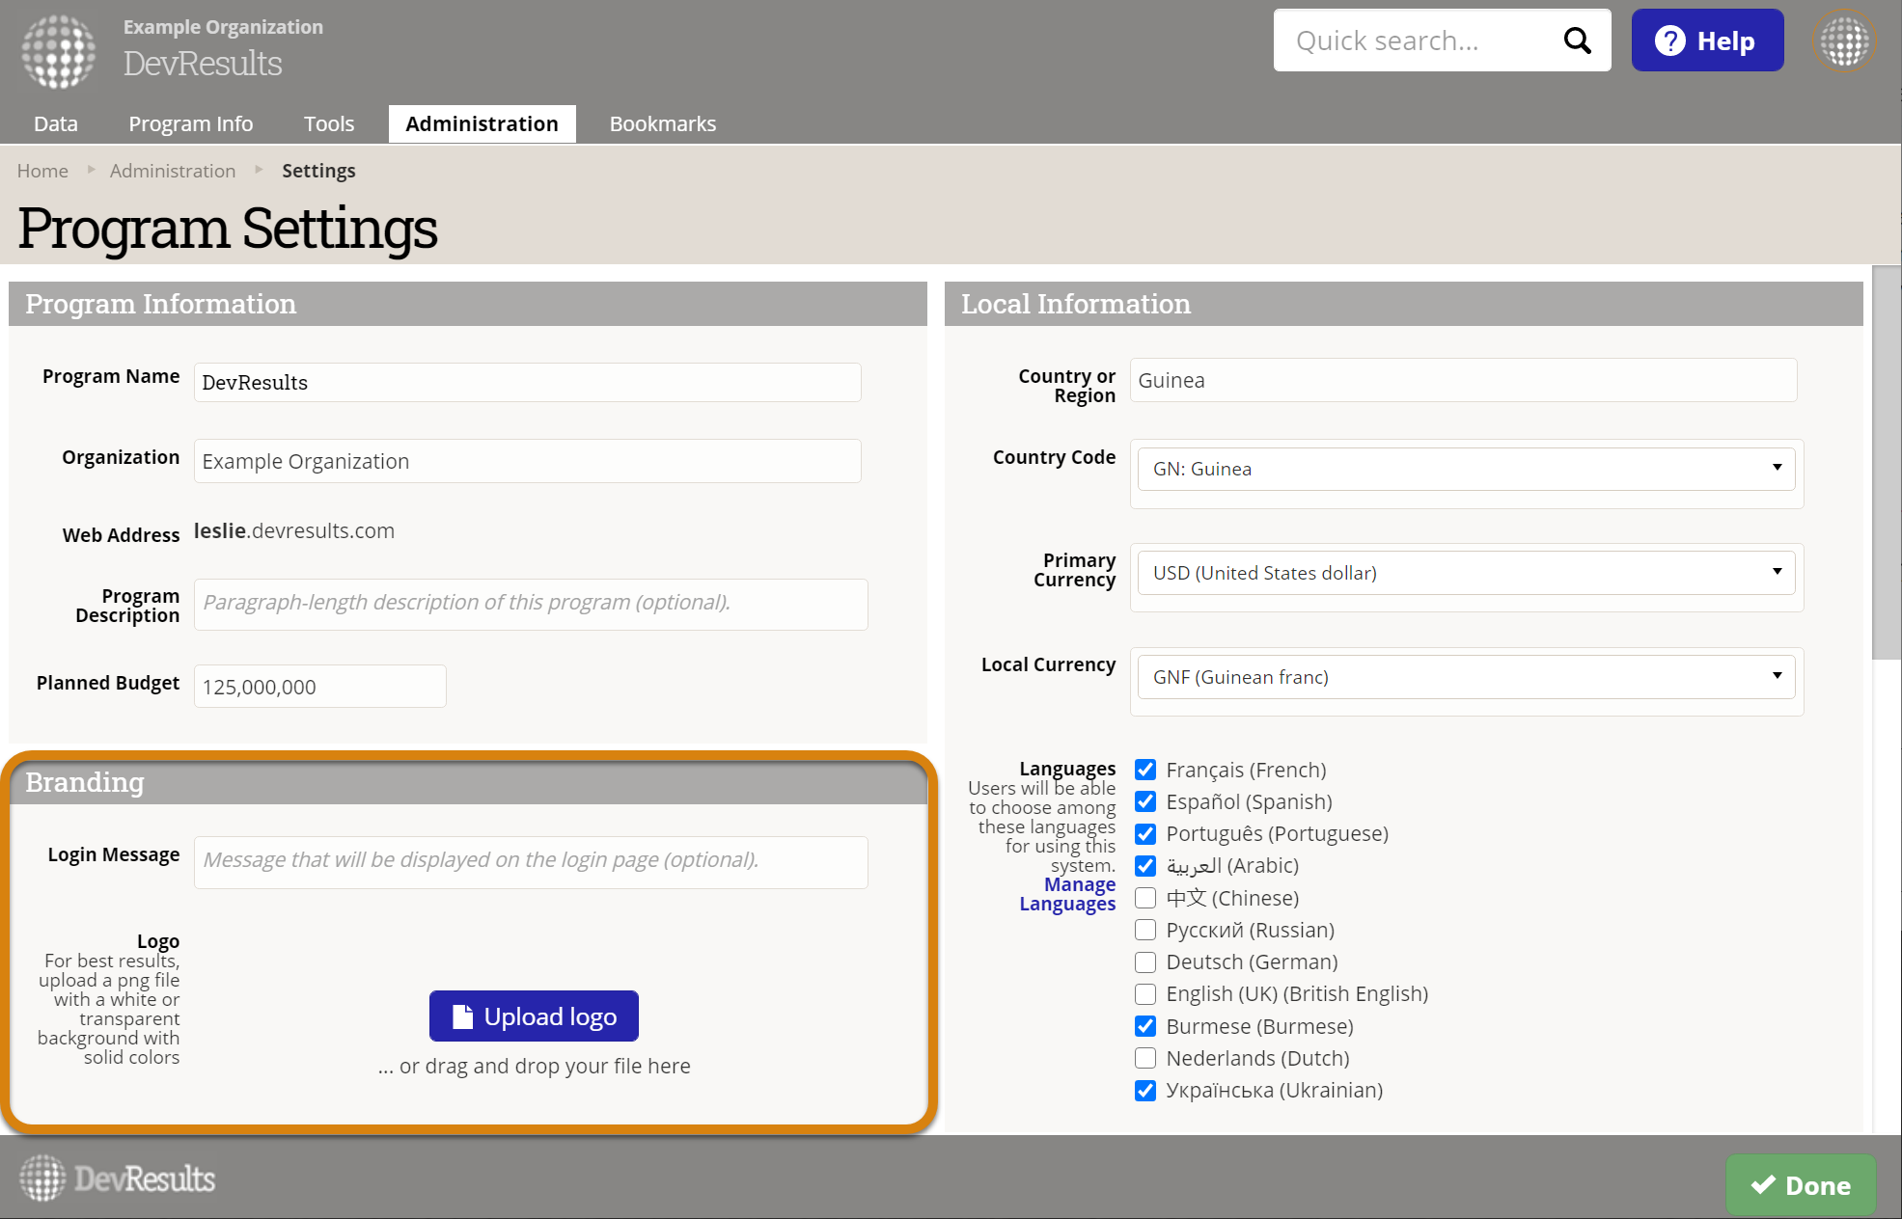This screenshot has width=1902, height=1219.
Task: Switch to the Program Info tab
Action: coord(191,123)
